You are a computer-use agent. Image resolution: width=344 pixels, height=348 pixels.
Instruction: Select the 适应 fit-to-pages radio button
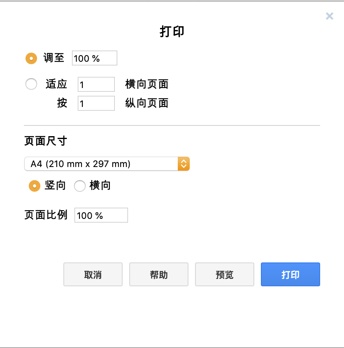[31, 84]
